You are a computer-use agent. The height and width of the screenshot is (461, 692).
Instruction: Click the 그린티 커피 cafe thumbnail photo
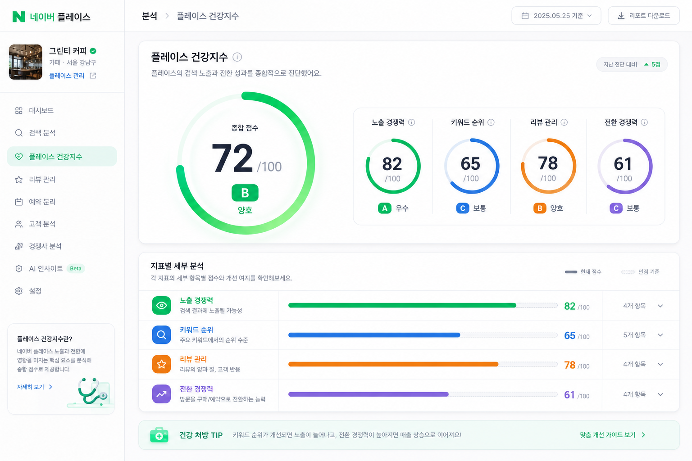point(26,62)
